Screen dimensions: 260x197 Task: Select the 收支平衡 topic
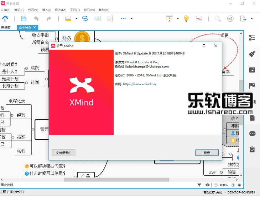tap(40, 35)
